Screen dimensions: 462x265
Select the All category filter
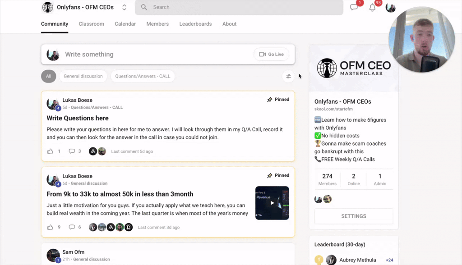49,76
